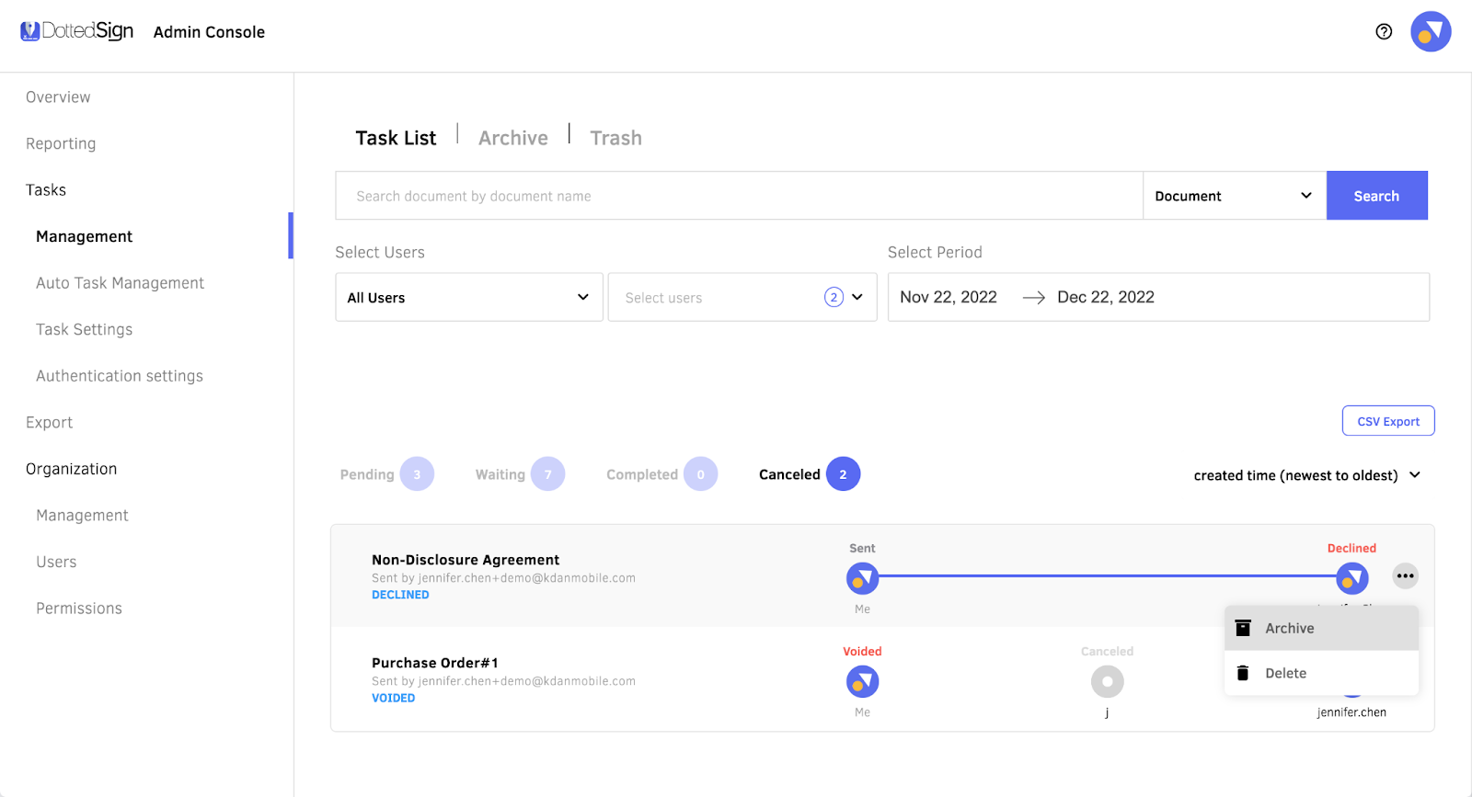Open the Nov 22, 2022 start date picker
The width and height of the screenshot is (1472, 797).
tap(949, 298)
